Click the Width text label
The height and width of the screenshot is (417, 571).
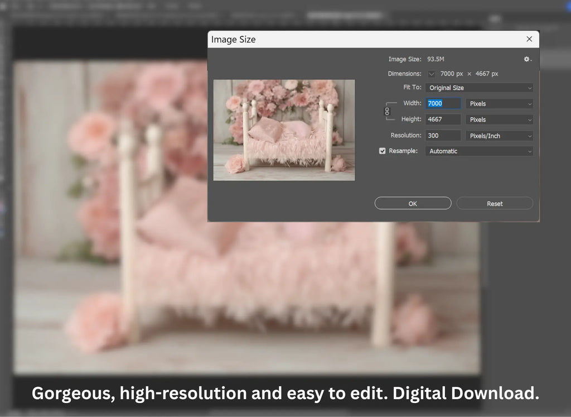[x=412, y=103]
